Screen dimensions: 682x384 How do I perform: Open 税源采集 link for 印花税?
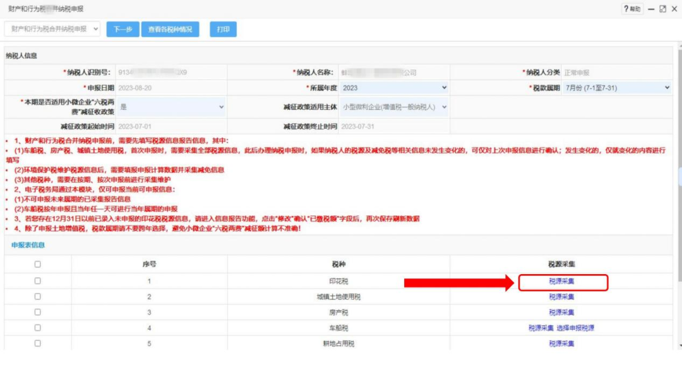(x=561, y=281)
